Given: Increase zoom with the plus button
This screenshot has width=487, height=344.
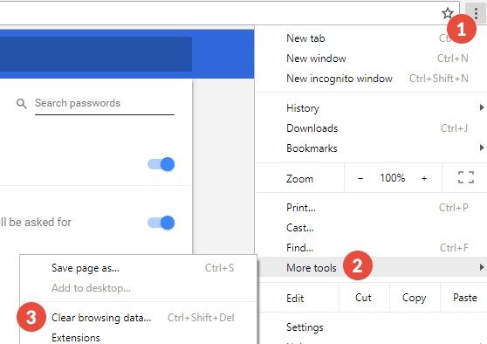Looking at the screenshot, I should pyautogui.click(x=424, y=178).
